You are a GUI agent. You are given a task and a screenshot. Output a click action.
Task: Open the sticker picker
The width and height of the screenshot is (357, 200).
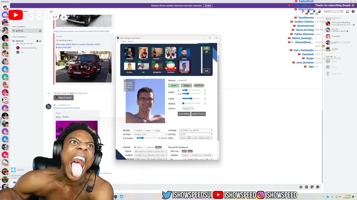[x=312, y=187]
